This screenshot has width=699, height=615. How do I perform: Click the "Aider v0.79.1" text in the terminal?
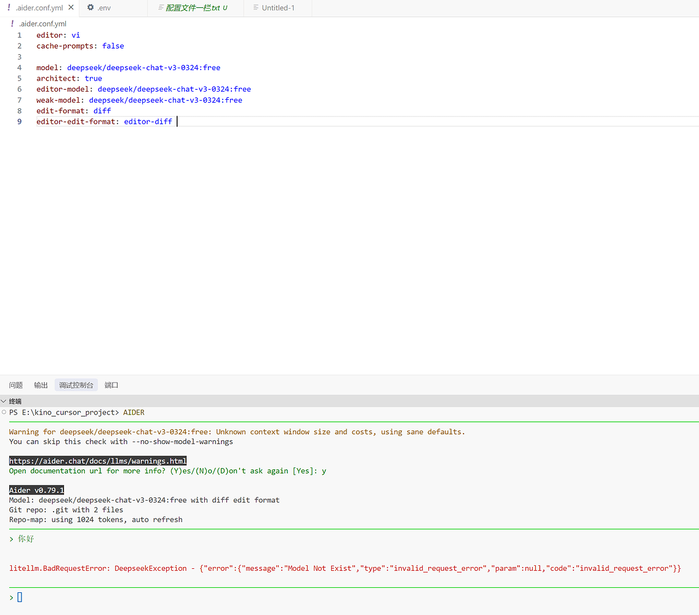(x=36, y=490)
